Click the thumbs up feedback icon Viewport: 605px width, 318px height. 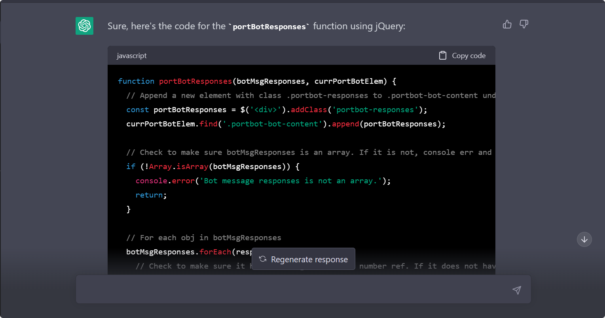point(507,24)
